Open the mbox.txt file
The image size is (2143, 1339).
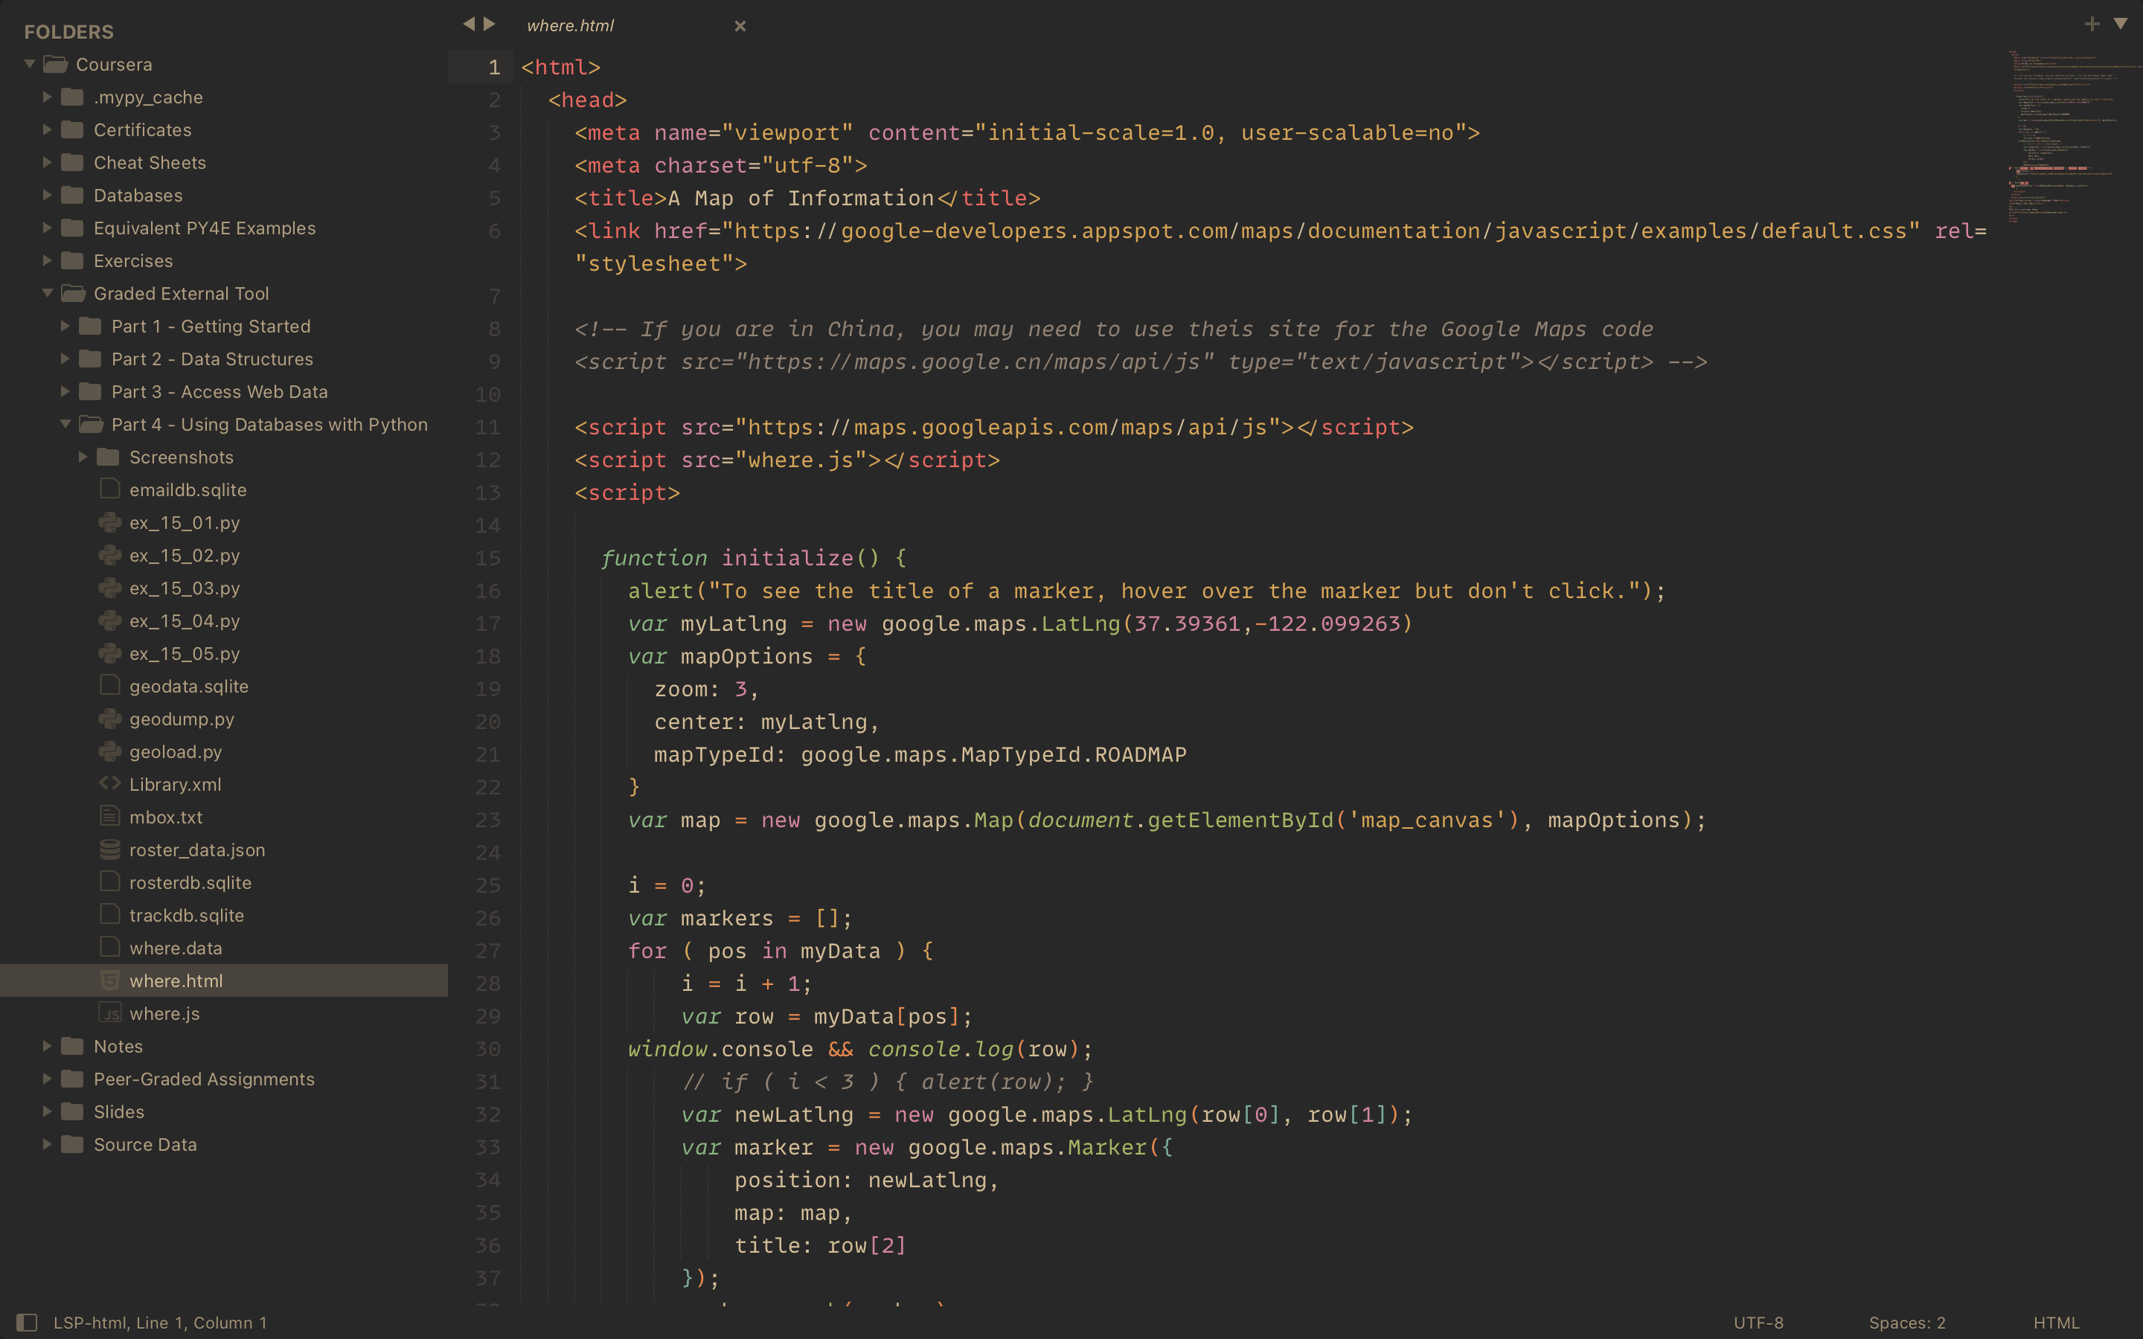click(166, 818)
